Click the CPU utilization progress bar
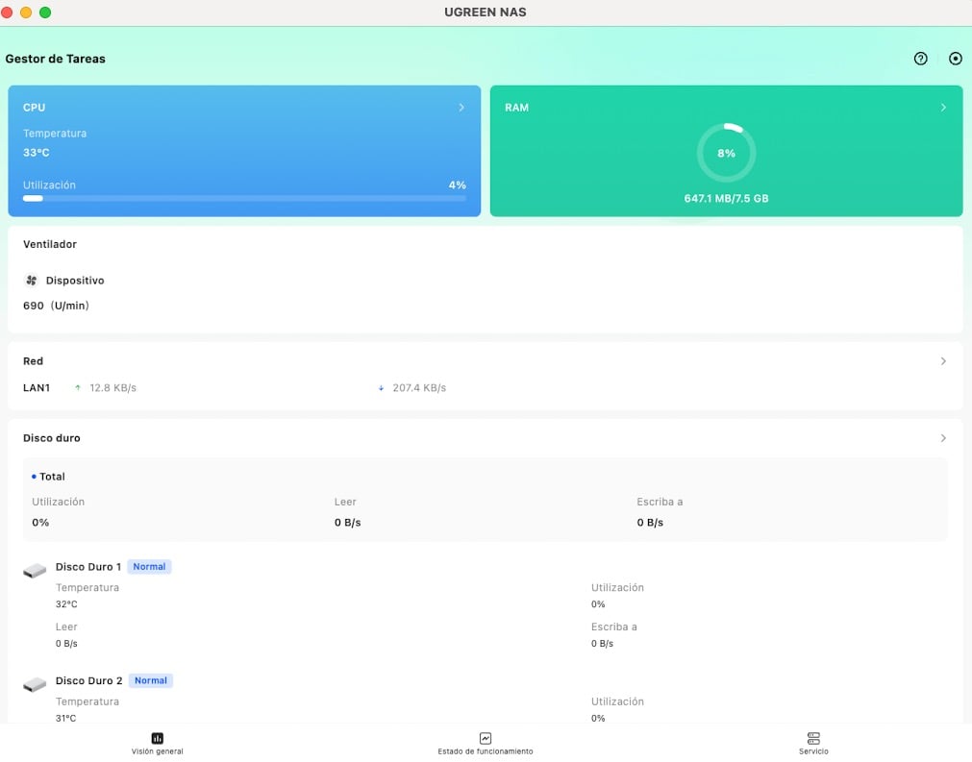Image resolution: width=972 pixels, height=762 pixels. 244,198
